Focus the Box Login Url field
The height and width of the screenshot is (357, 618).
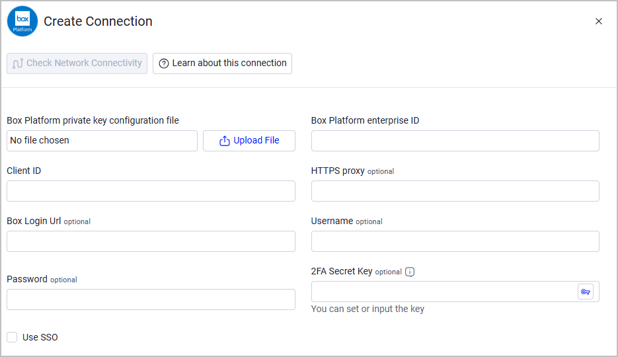[x=151, y=241]
